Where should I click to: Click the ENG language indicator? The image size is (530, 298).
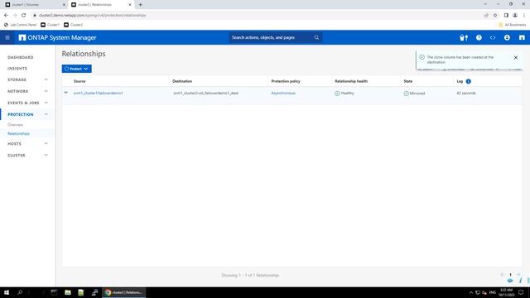click(x=493, y=292)
